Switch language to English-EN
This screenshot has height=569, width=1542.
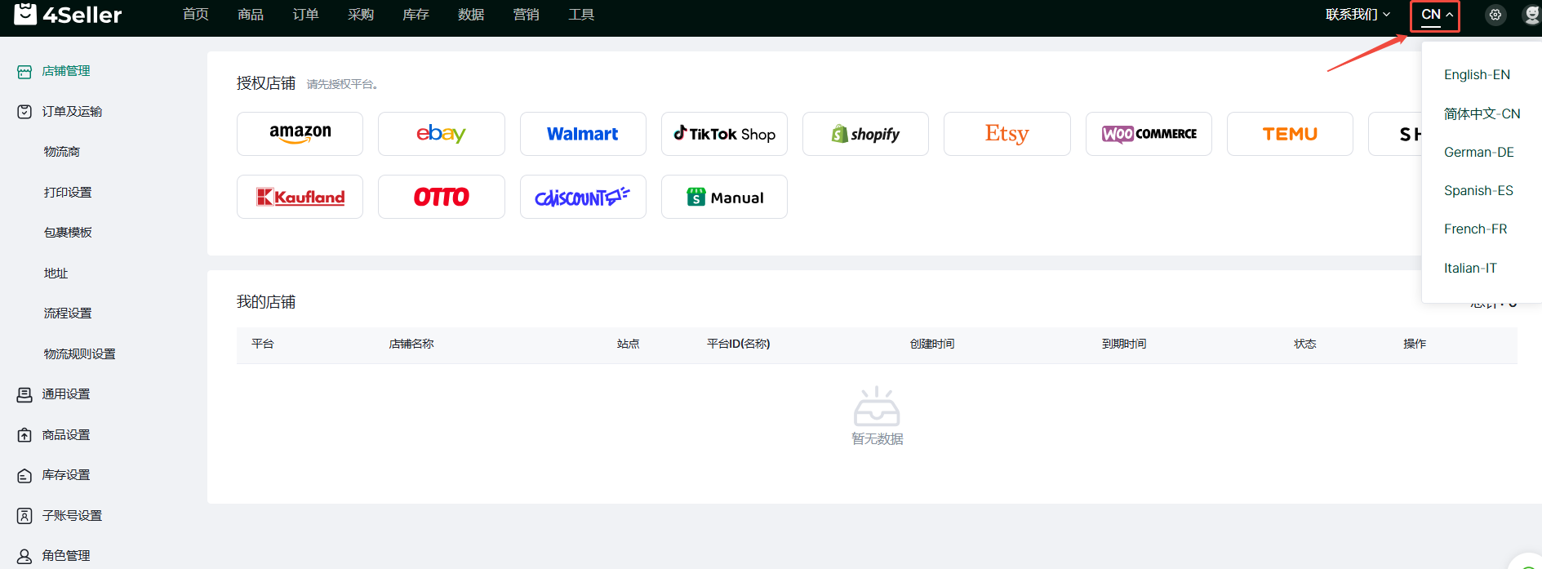pyautogui.click(x=1477, y=75)
